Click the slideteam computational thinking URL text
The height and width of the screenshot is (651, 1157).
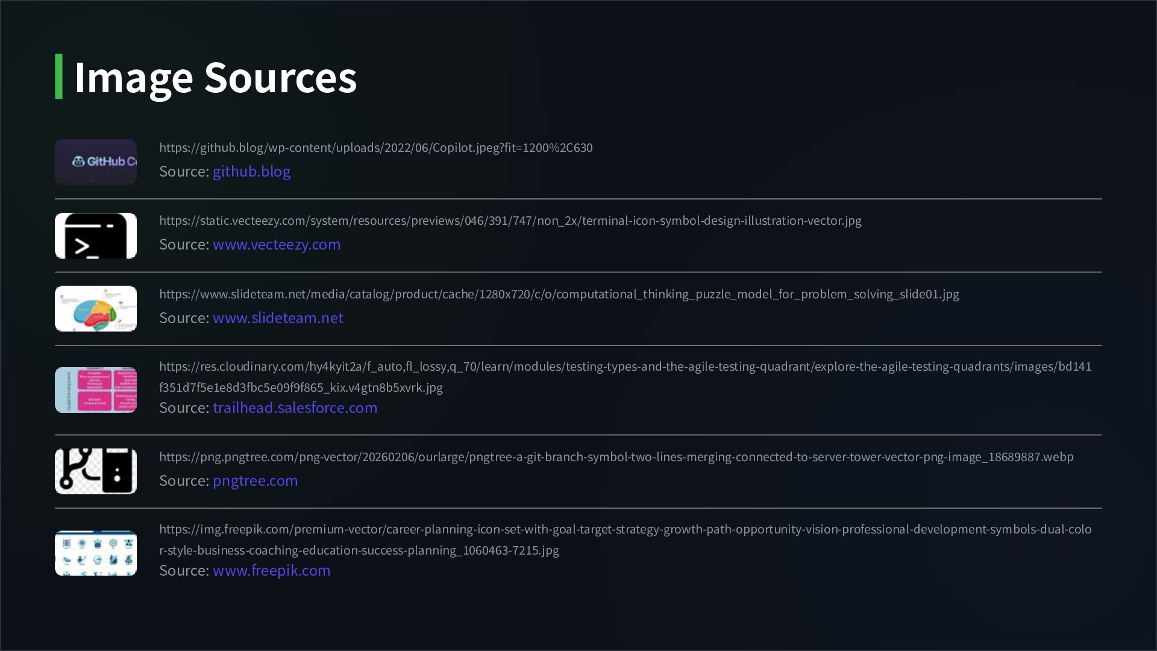click(559, 294)
